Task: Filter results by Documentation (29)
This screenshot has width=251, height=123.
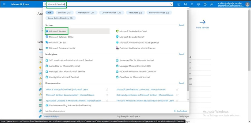Action: tap(111, 13)
